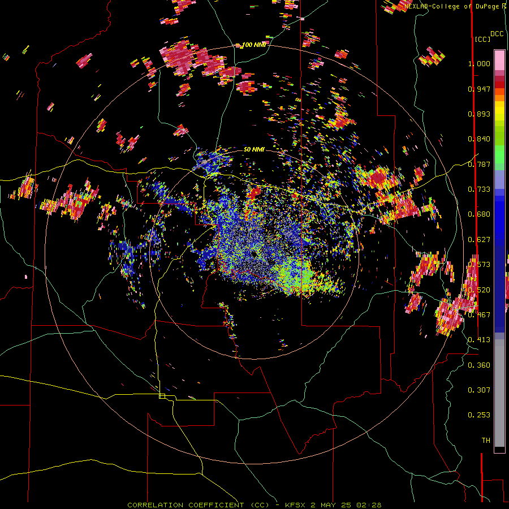Click the black radar site dot at center
Image resolution: width=509 pixels, height=509 pixels.
click(254, 254)
